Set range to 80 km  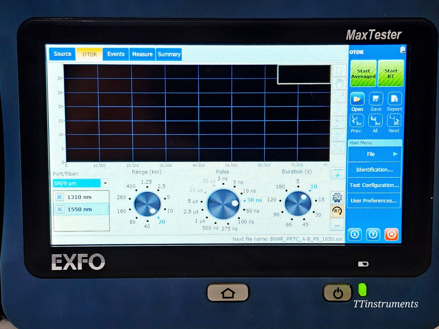tap(133, 222)
